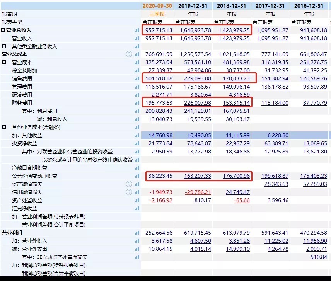
Task: Open chart icon for 净敞口套期收益 row
Action: [x=137, y=168]
